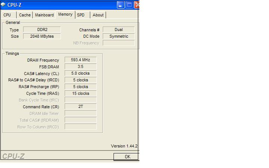This screenshot has height=168, width=269.
Task: Click the CAS# Latency (CL) label
Action: pos(41,74)
